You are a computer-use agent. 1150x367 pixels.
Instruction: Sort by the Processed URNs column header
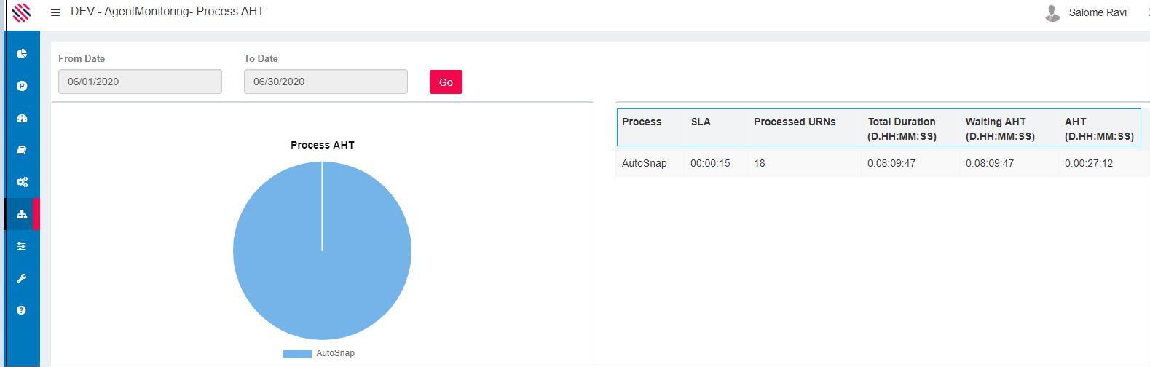click(x=794, y=122)
